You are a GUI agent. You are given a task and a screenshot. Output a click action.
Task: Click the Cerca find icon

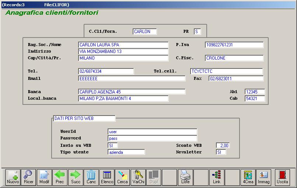coord(123,177)
